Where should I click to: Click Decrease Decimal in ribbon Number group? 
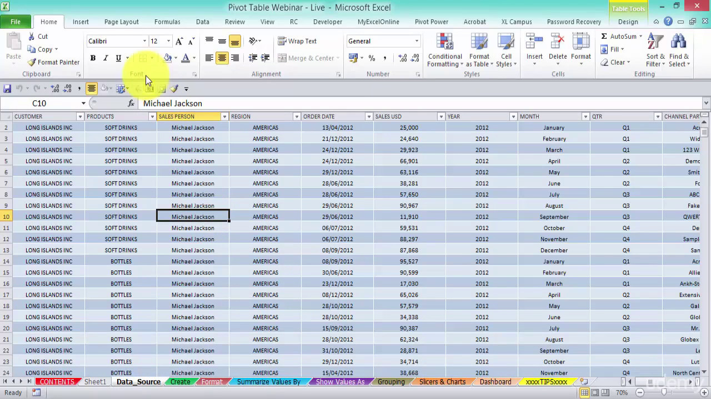[x=415, y=58]
